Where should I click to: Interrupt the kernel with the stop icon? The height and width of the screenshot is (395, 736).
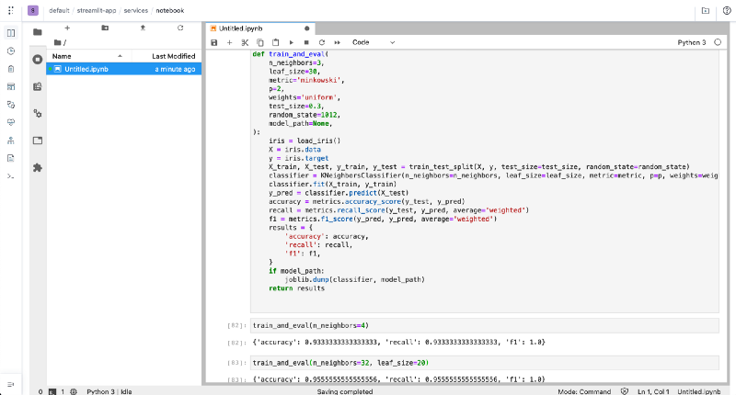tap(306, 42)
